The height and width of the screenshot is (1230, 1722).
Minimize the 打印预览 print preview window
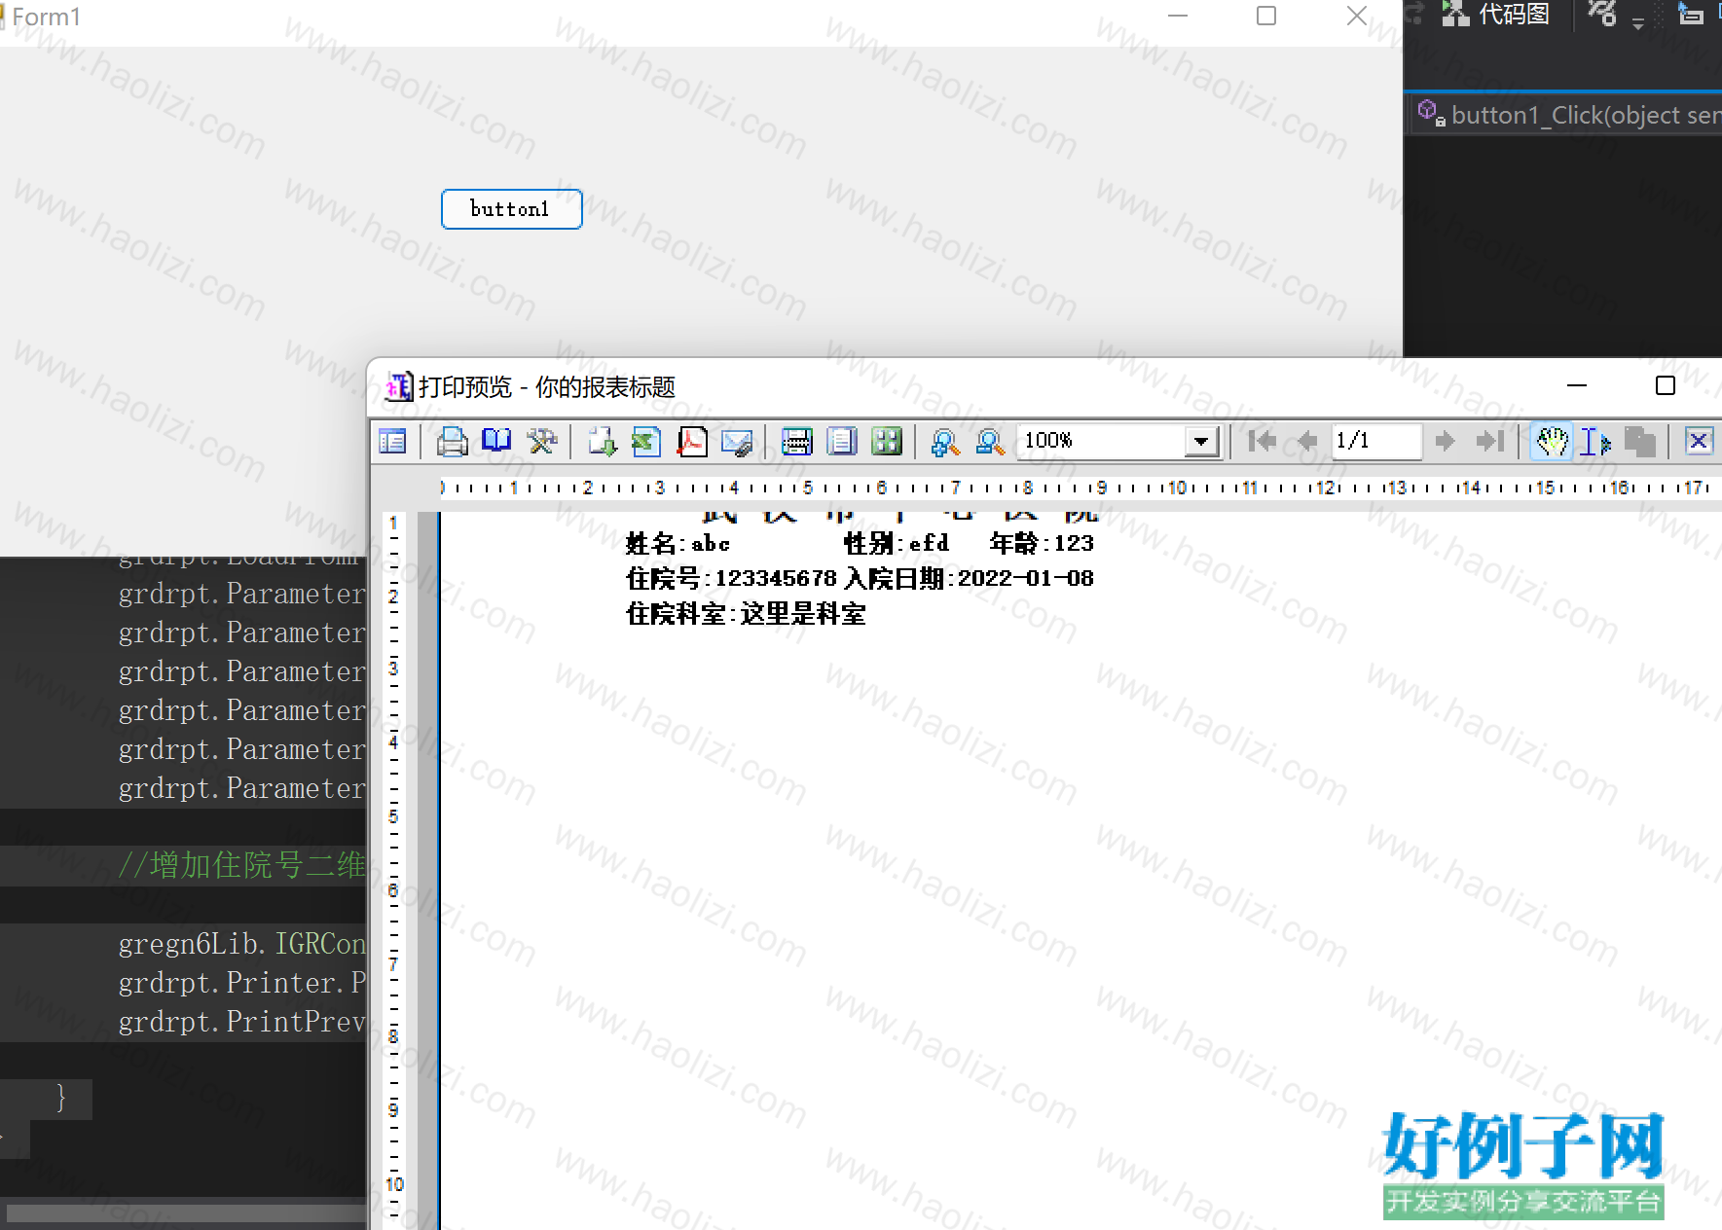pyautogui.click(x=1577, y=386)
